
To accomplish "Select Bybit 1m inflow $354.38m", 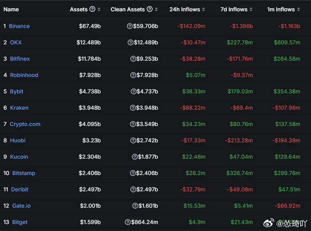I will (x=287, y=91).
